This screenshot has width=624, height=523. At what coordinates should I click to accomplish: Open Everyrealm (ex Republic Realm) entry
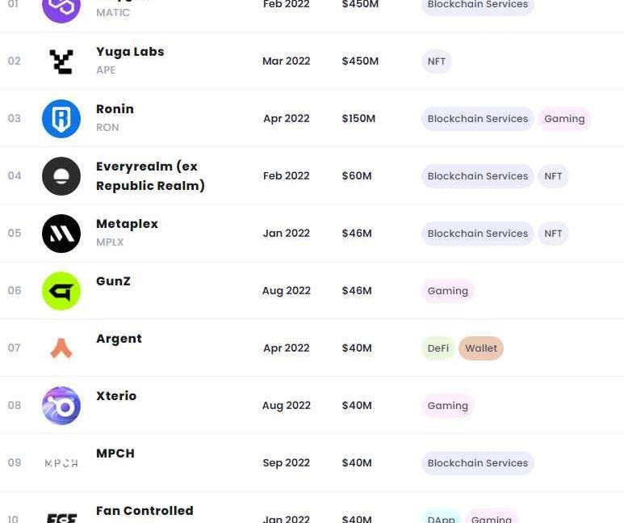(150, 176)
